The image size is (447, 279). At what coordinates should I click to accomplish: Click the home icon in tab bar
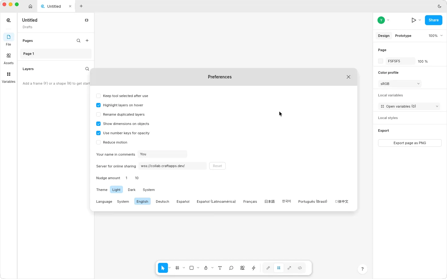(x=30, y=6)
